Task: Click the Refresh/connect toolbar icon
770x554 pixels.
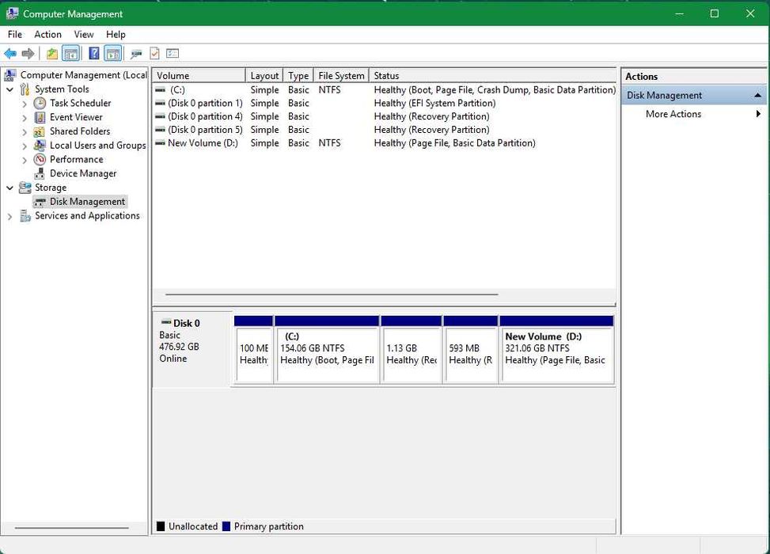Action: 136,54
